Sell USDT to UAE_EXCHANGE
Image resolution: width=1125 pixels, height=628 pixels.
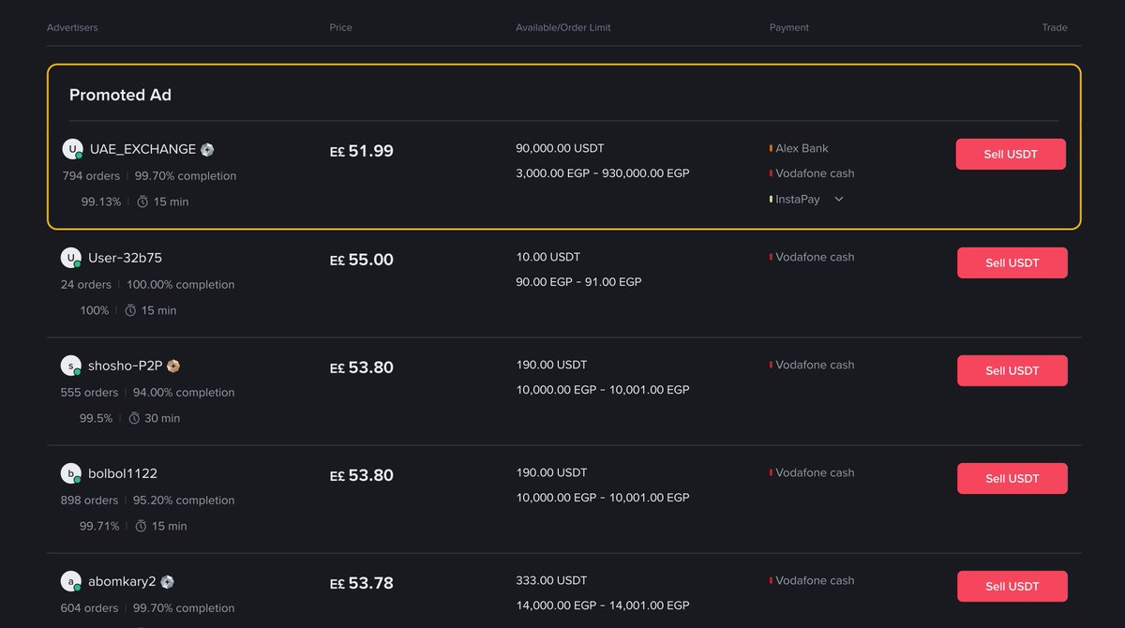click(x=1011, y=155)
